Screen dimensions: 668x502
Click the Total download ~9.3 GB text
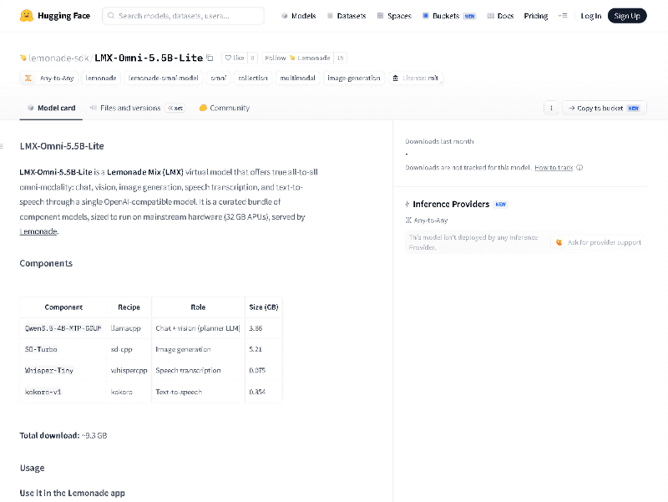point(63,435)
